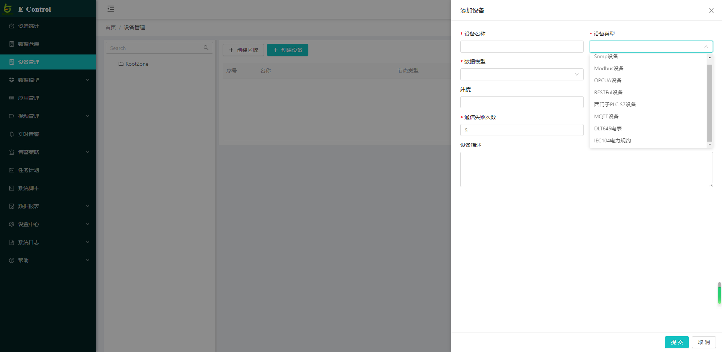722x352 pixels.
Task: Expand the 数据模型 menu chevron
Action: point(88,80)
